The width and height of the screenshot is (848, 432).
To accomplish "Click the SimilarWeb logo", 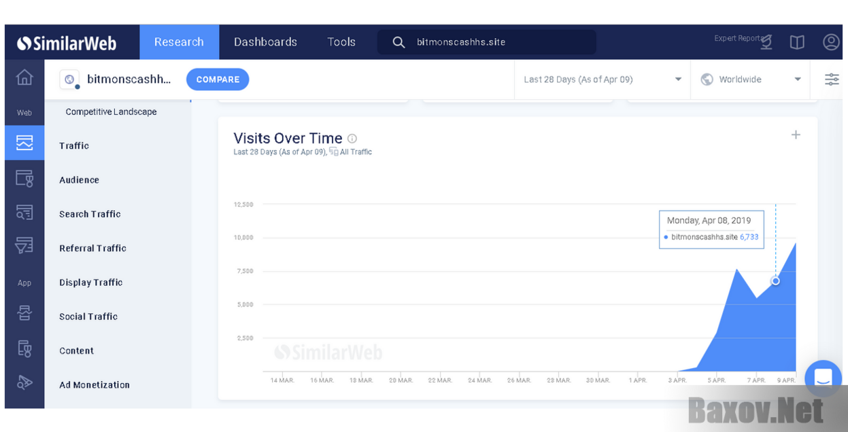I will coord(67,43).
